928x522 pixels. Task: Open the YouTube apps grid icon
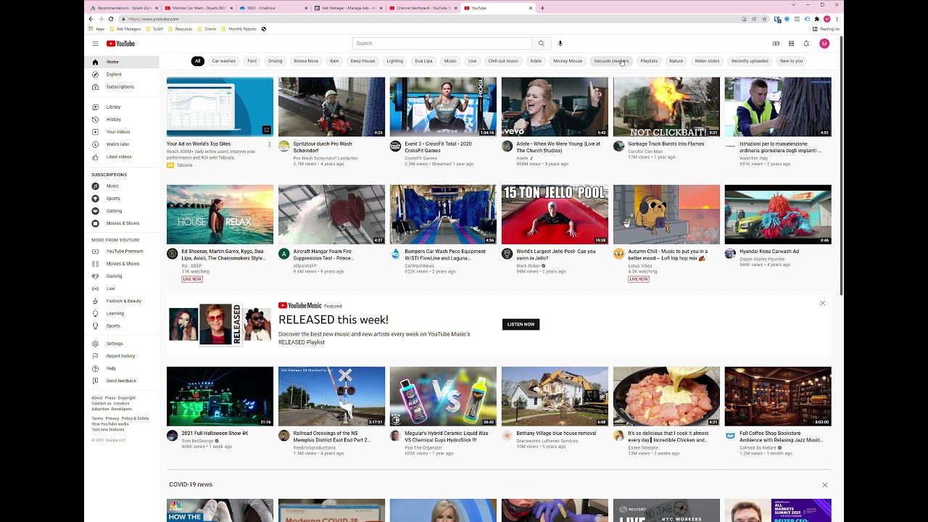pos(791,43)
